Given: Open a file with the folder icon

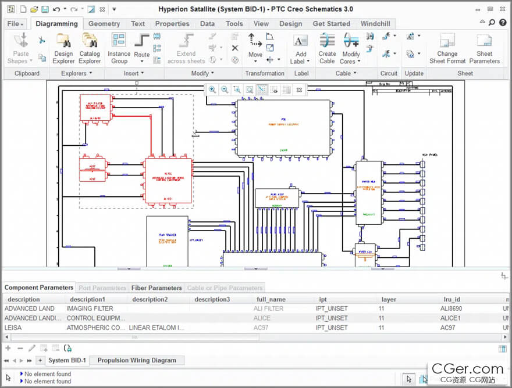Looking at the screenshot, I should [34, 9].
